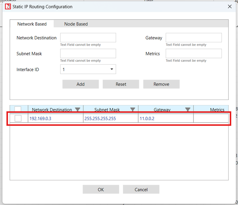Confirm with the OK button
The height and width of the screenshot is (205, 238).
[x=101, y=190]
